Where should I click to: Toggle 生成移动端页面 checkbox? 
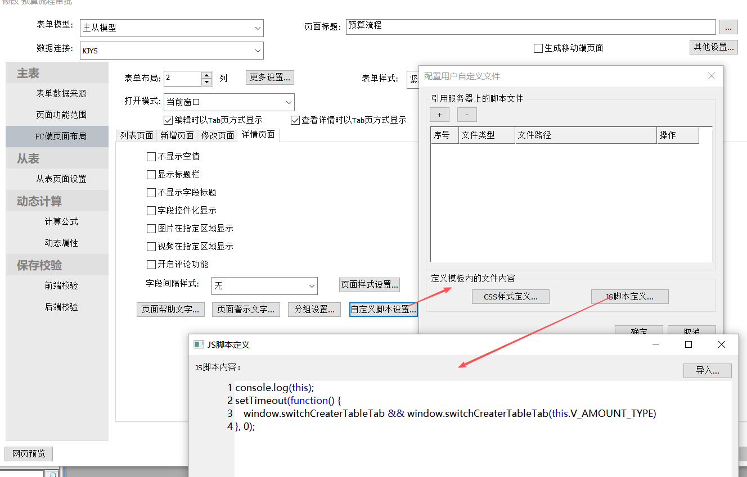[x=538, y=48]
